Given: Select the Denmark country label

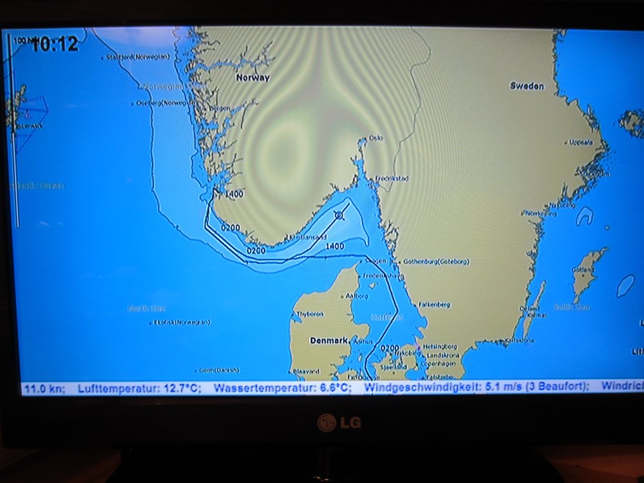Looking at the screenshot, I should click(328, 340).
